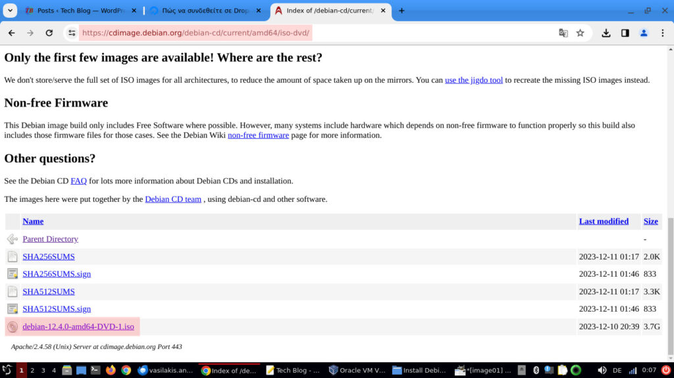Download debian-12.4.0-amd64-DVD-1.iso
The image size is (674, 378).
[x=78, y=327]
